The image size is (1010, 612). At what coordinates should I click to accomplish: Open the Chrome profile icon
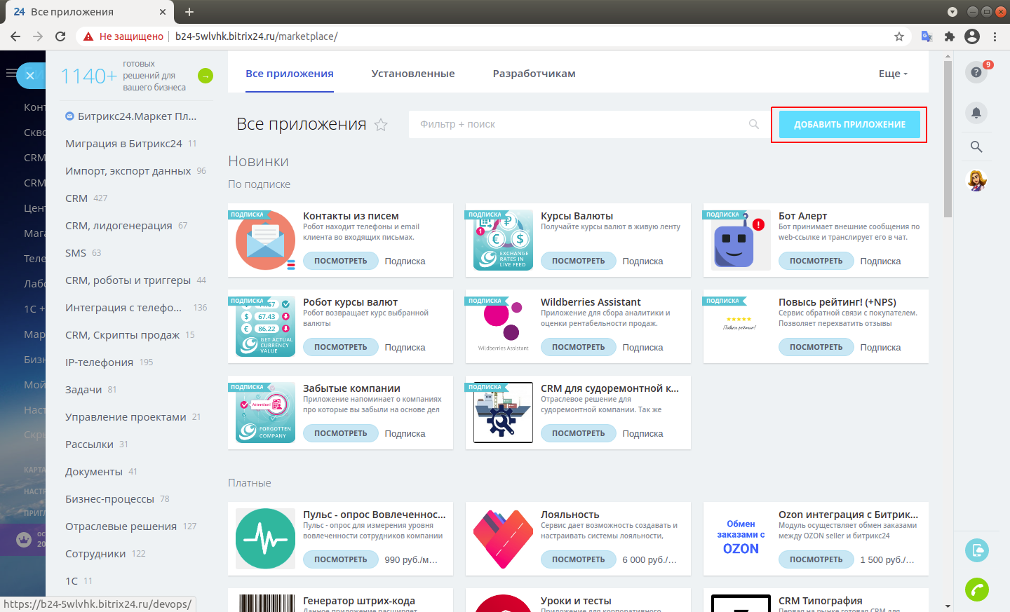(x=972, y=36)
